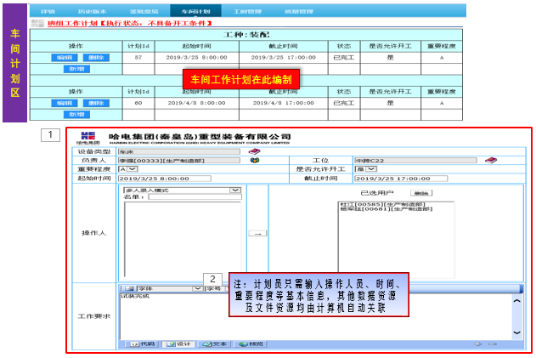Select the 质量管理 tab
The height and width of the screenshot is (358, 536).
click(296, 12)
